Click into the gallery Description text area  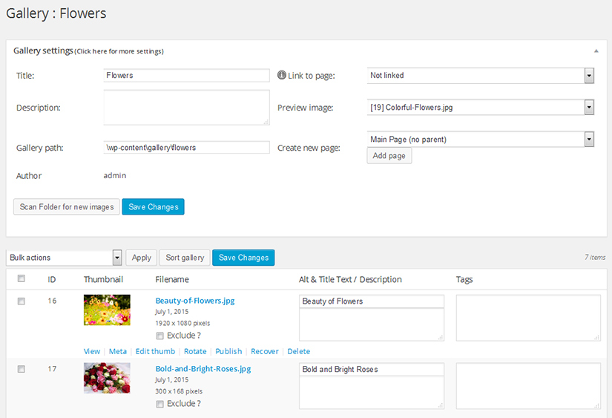186,108
